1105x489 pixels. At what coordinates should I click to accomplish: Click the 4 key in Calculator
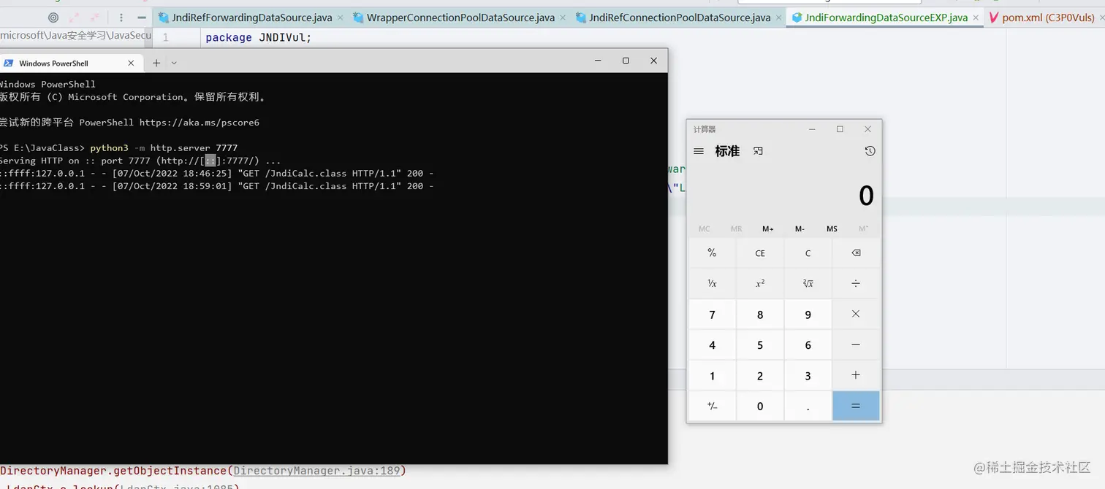point(712,344)
